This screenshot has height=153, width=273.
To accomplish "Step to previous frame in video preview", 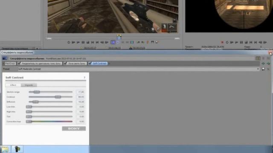I will coord(260,42).
